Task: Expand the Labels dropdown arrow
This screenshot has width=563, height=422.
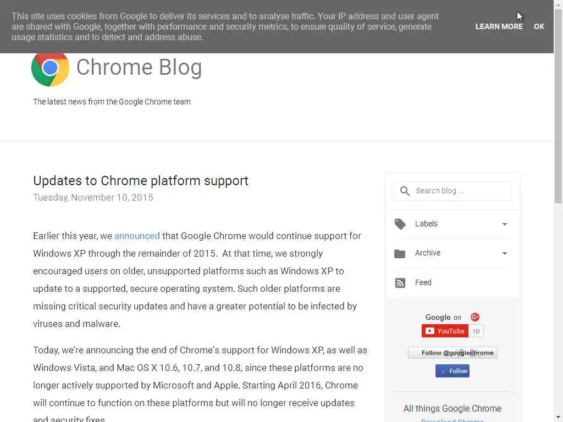Action: click(505, 224)
